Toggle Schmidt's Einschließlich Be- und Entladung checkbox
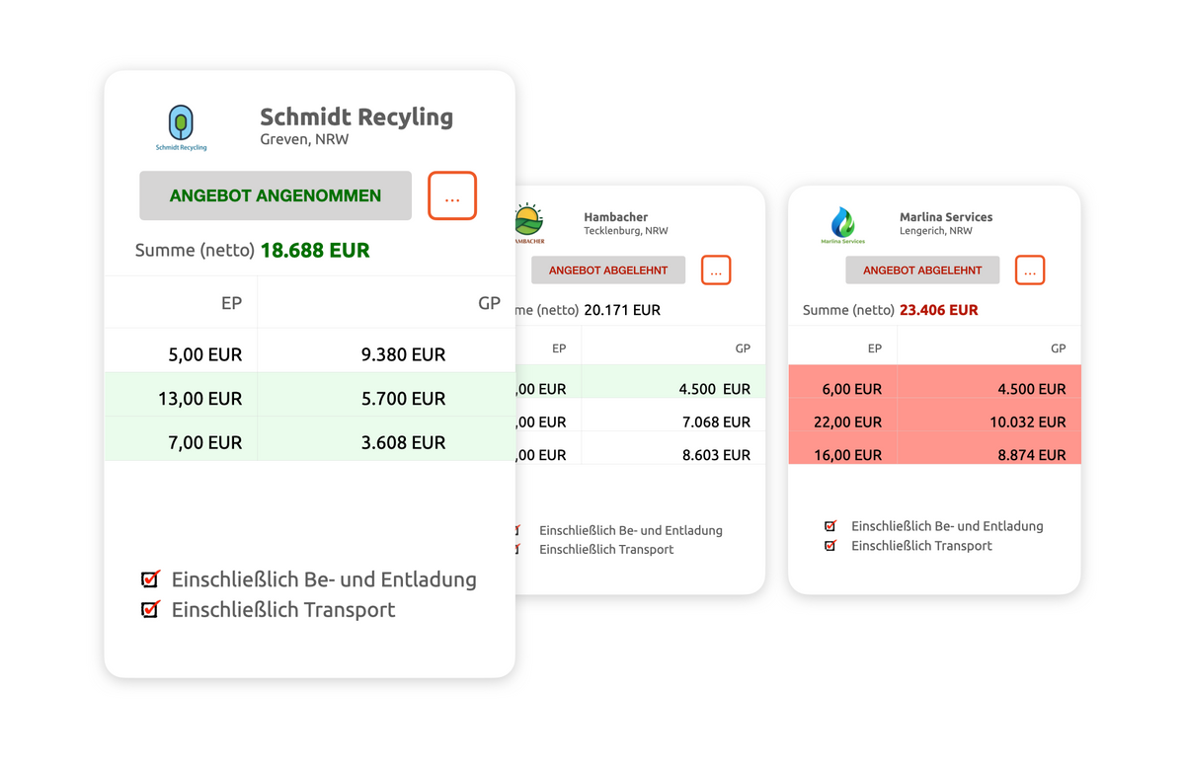 [x=150, y=578]
